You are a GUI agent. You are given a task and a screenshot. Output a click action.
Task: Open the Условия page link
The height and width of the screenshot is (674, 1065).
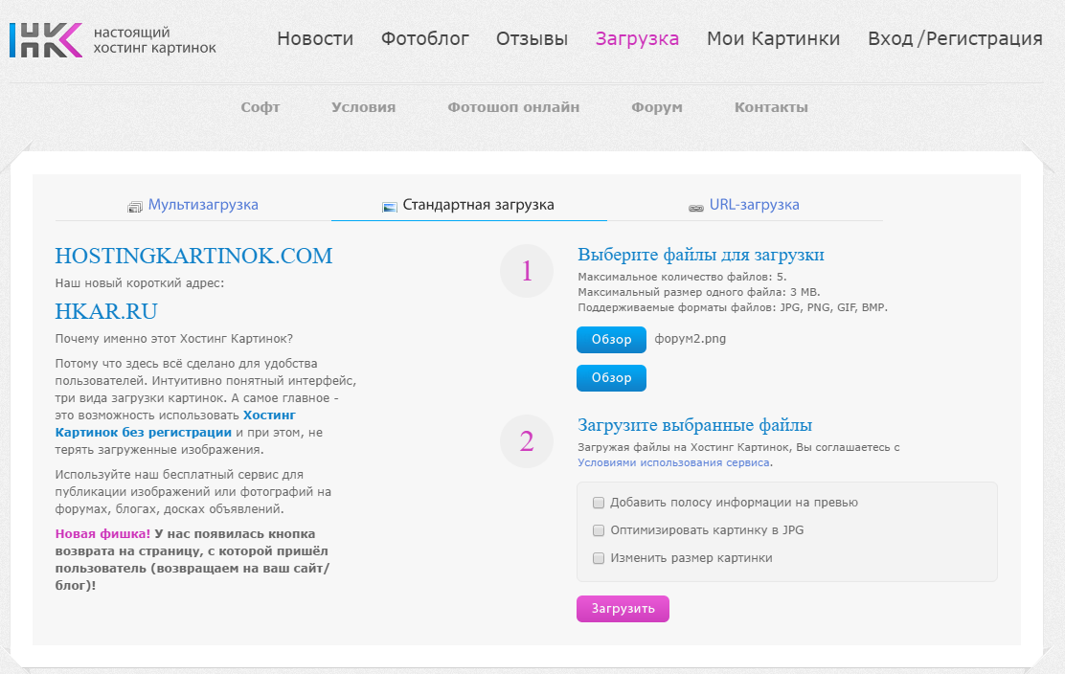coord(363,107)
